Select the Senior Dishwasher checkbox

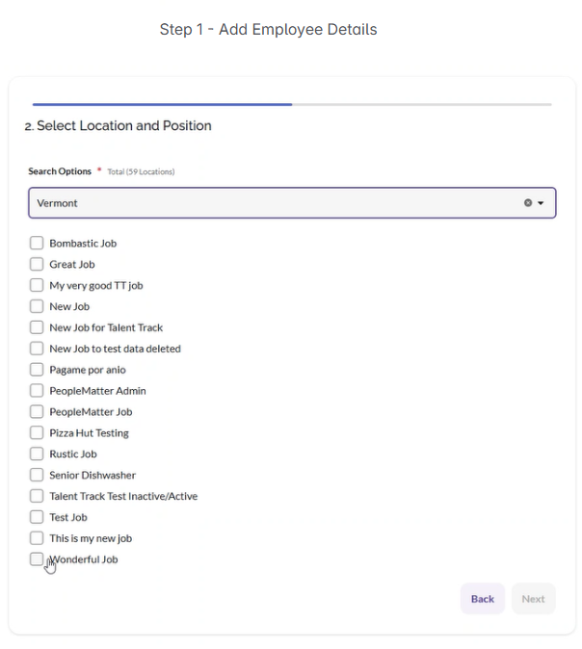(x=37, y=476)
